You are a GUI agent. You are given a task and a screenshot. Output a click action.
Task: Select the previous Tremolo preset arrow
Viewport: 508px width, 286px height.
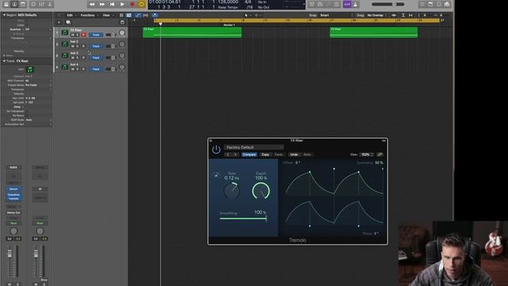pyautogui.click(x=228, y=155)
